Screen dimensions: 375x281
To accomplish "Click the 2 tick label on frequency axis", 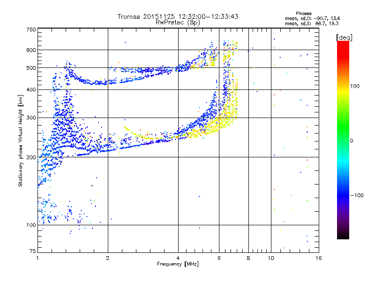I will [x=108, y=258].
